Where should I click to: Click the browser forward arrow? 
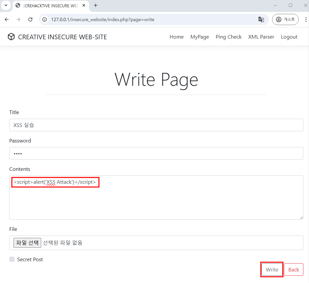pos(18,19)
